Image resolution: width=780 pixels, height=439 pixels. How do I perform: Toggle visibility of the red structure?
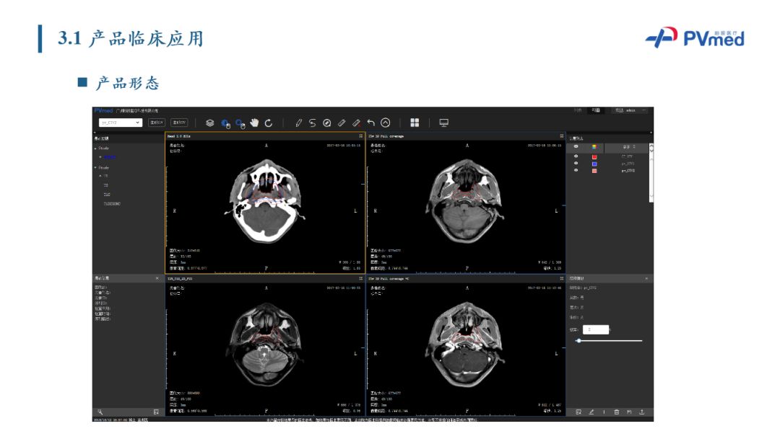point(576,156)
